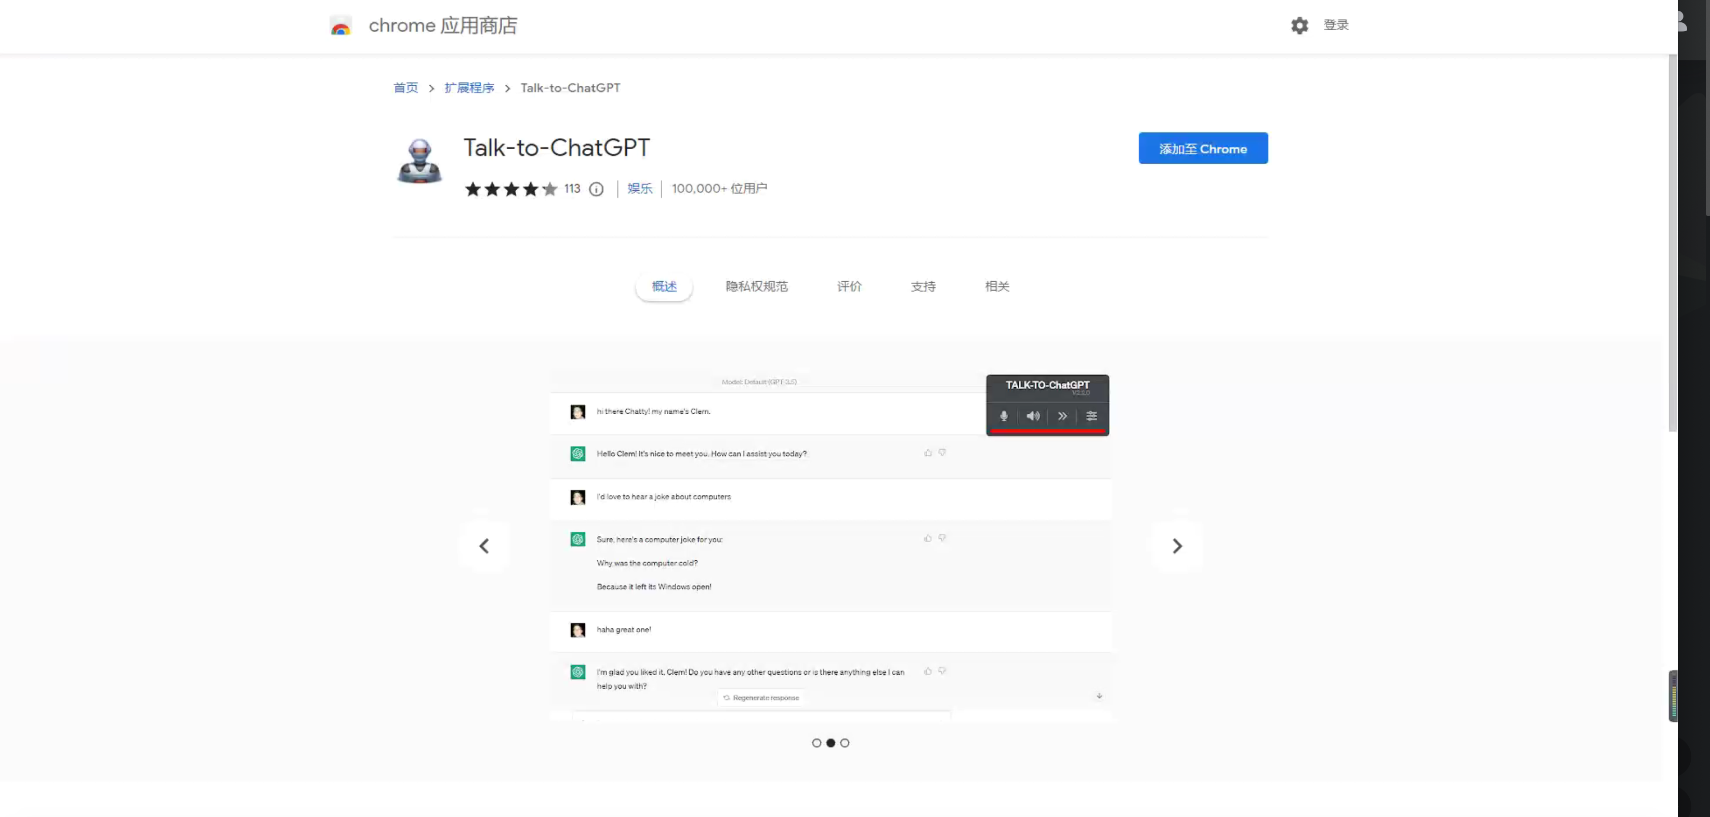Click the settings sliders icon in TALK-TO-ChatGPT panel

[1091, 416]
